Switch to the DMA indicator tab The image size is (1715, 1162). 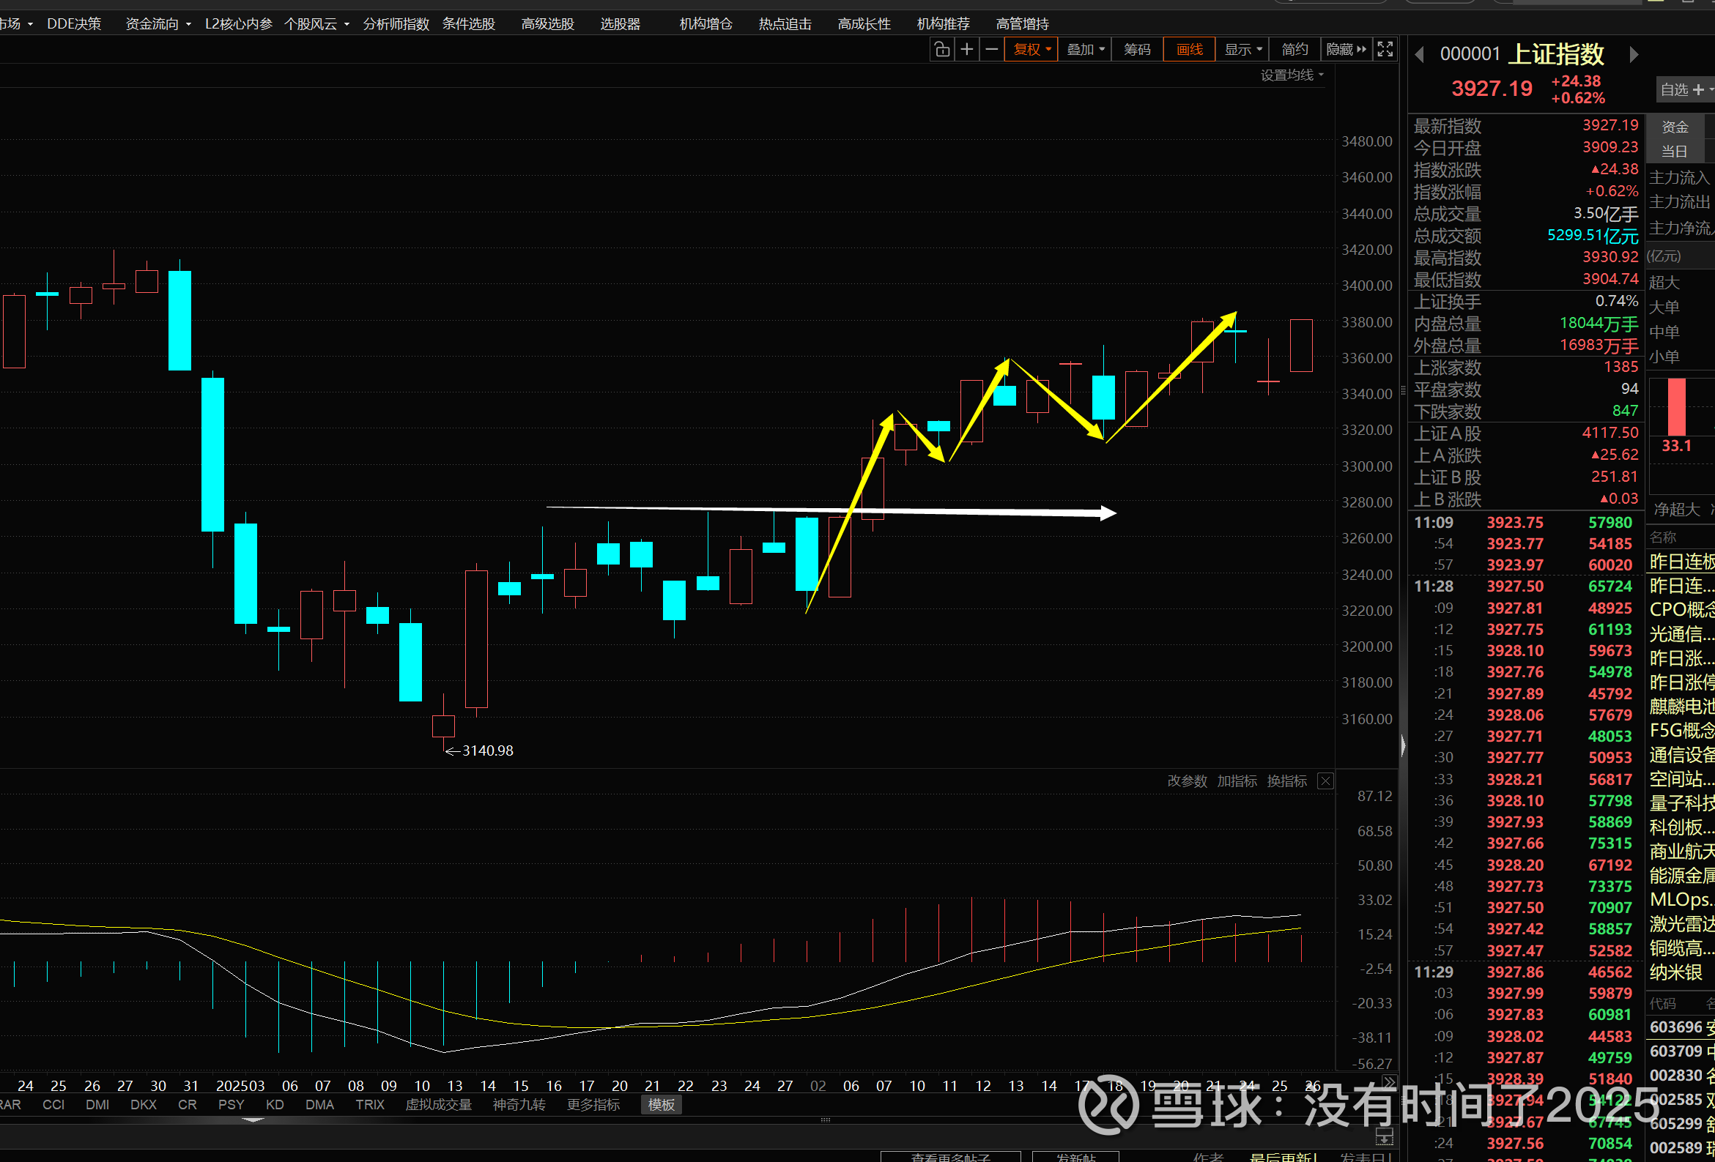[x=319, y=1104]
